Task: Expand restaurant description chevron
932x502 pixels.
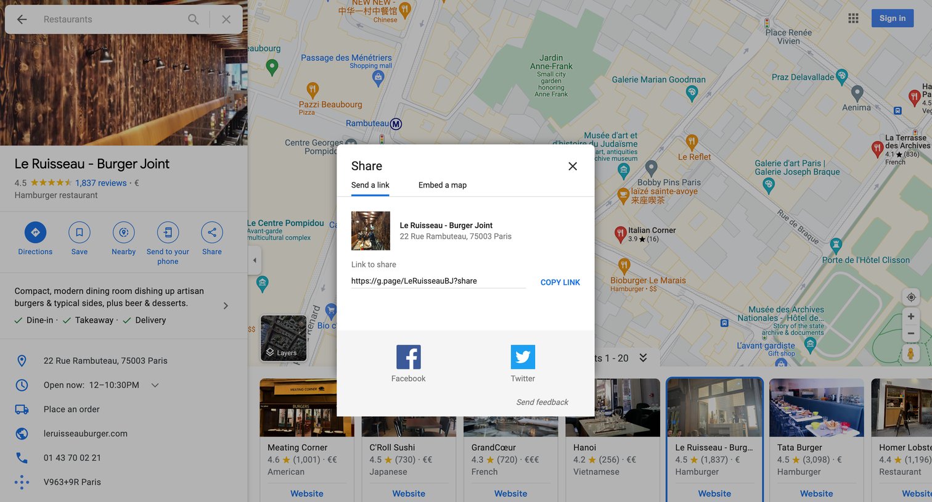Action: click(226, 306)
